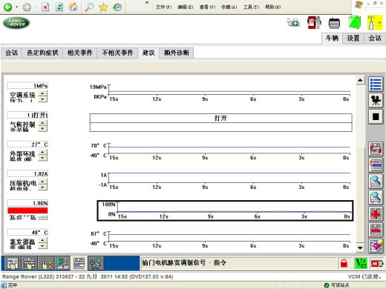Open first bottom toolbar hand-pointer panel icon
Screen dimensions: 386x289
[x=13, y=263]
